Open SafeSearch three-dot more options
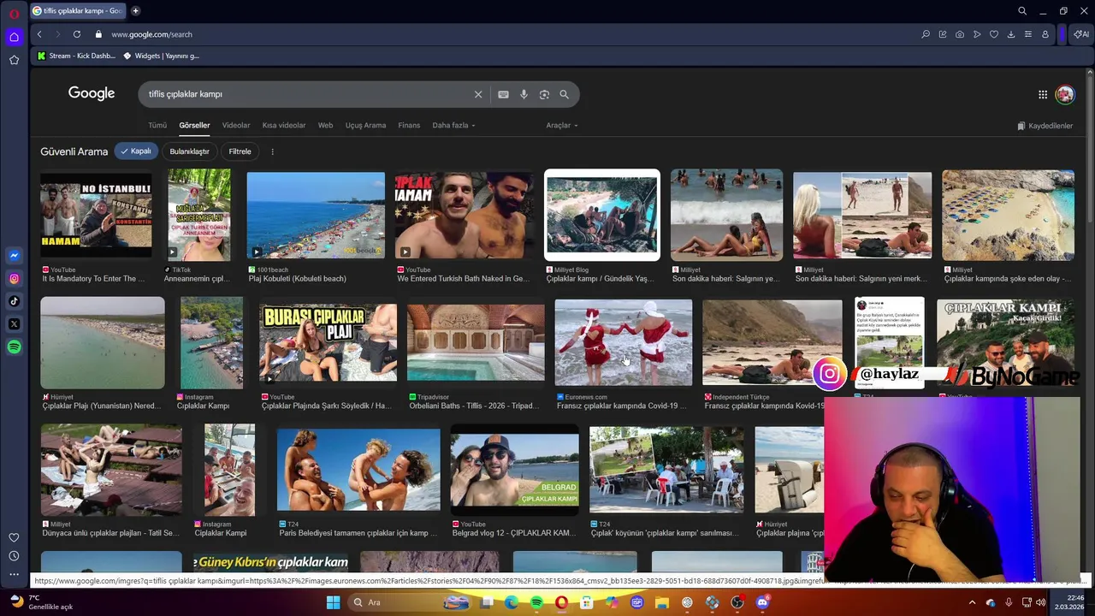 pyautogui.click(x=272, y=151)
